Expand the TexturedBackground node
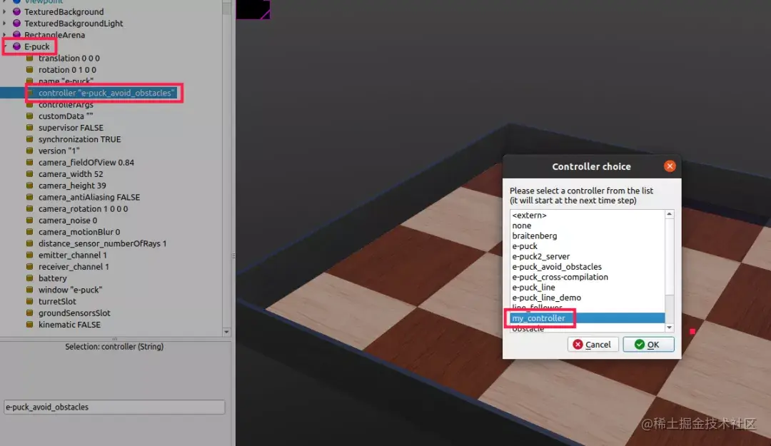The height and width of the screenshot is (446, 771). pos(5,12)
